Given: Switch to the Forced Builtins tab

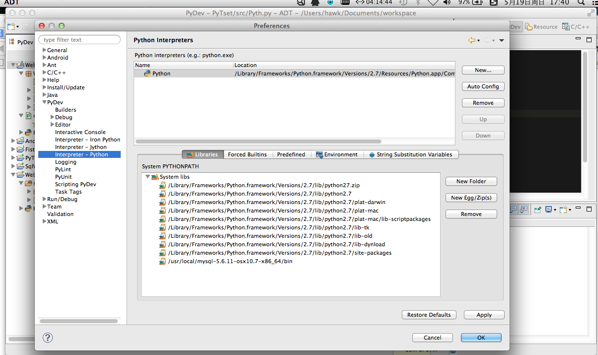Looking at the screenshot, I should click(247, 154).
